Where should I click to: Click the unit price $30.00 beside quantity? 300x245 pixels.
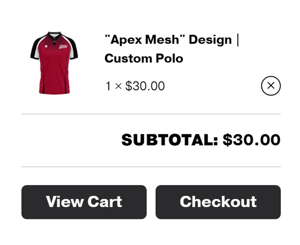click(x=145, y=86)
